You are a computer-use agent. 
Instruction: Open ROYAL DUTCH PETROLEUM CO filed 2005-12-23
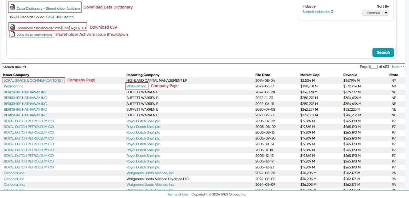(x=29, y=167)
